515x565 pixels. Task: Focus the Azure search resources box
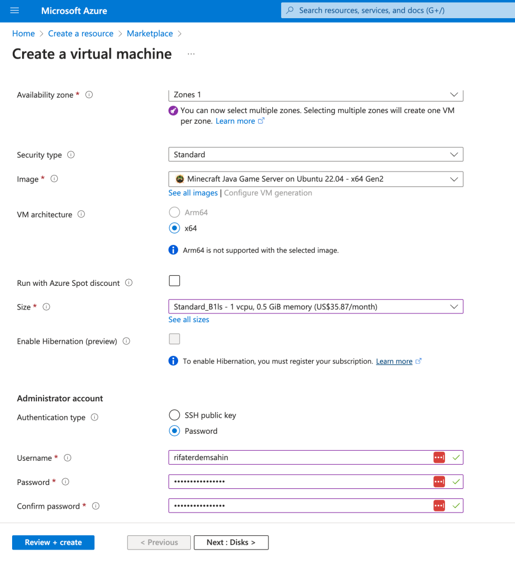pyautogui.click(x=398, y=10)
